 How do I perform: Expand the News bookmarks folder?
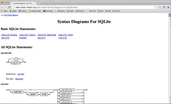(70, 11)
